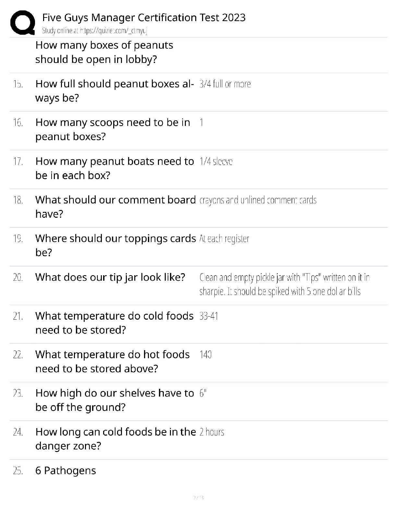Click the '6 Pathogens' item 25
Image resolution: width=397 pixels, height=514 pixels.
pyautogui.click(x=66, y=471)
